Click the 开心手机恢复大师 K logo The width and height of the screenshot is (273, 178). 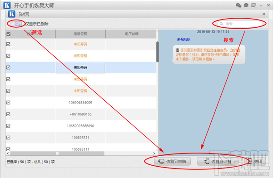point(7,5)
